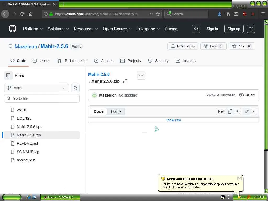This screenshot has height=201, width=268.
Task: Reload the page with refresh icon
Action: [22, 14]
